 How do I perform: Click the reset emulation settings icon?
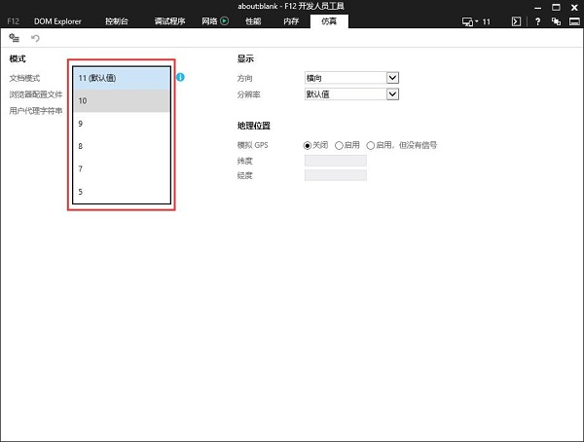click(15, 38)
